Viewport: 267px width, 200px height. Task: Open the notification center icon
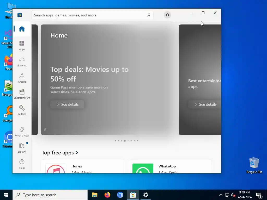point(259,195)
